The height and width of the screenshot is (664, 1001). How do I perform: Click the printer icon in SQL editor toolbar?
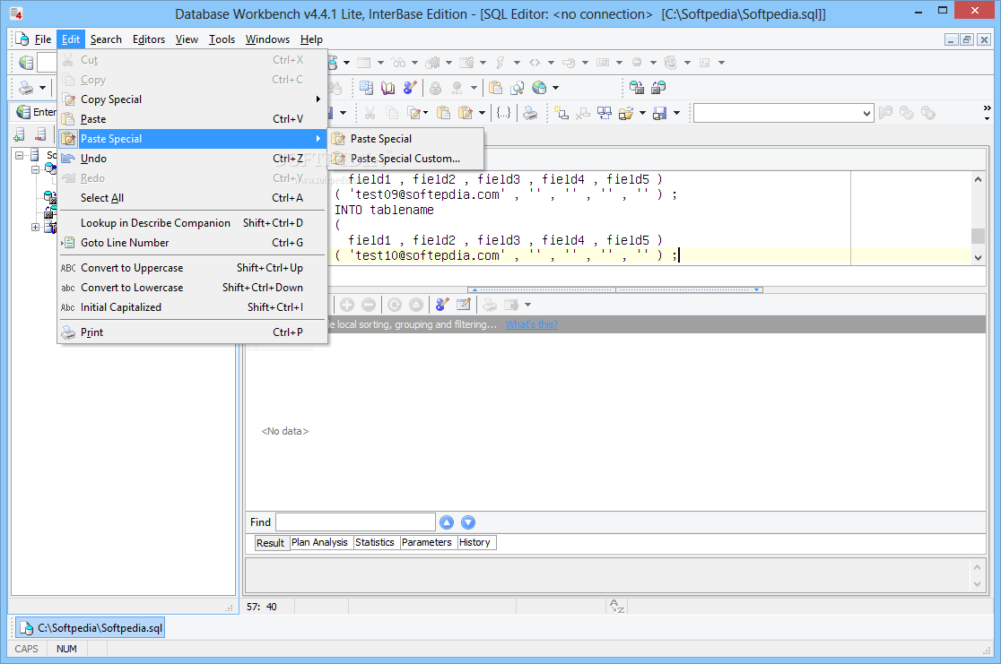530,113
